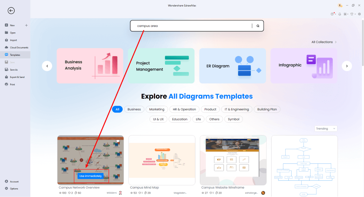Image resolution: width=364 pixels, height=197 pixels.
Task: Favorite Campus Network Overview with heart icon
Action: click(118, 141)
